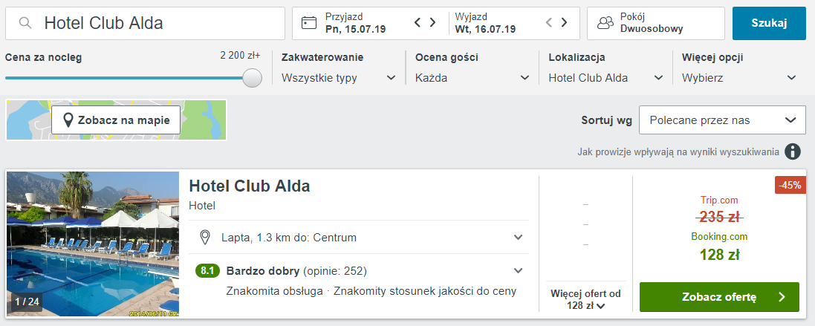
Task: Expand Więcej ofert od 128 zł
Action: click(x=585, y=299)
